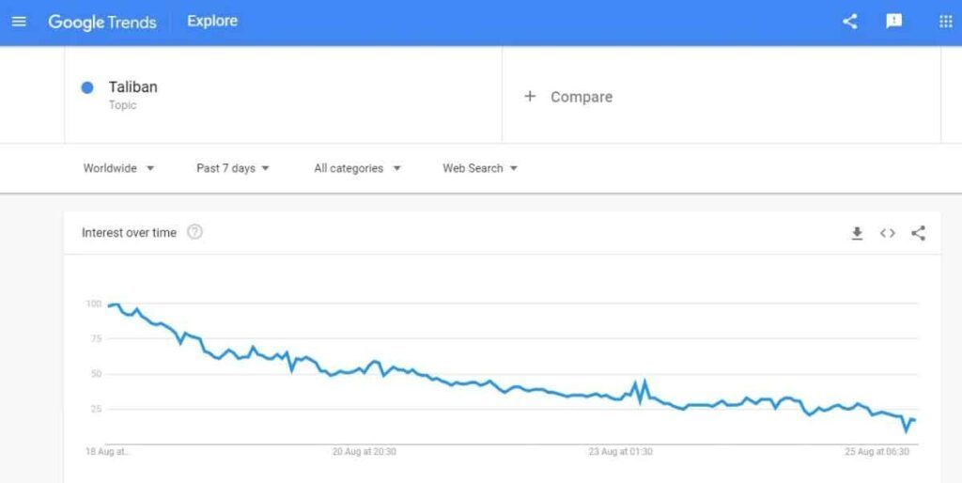Click the Google Trends logo

(101, 23)
